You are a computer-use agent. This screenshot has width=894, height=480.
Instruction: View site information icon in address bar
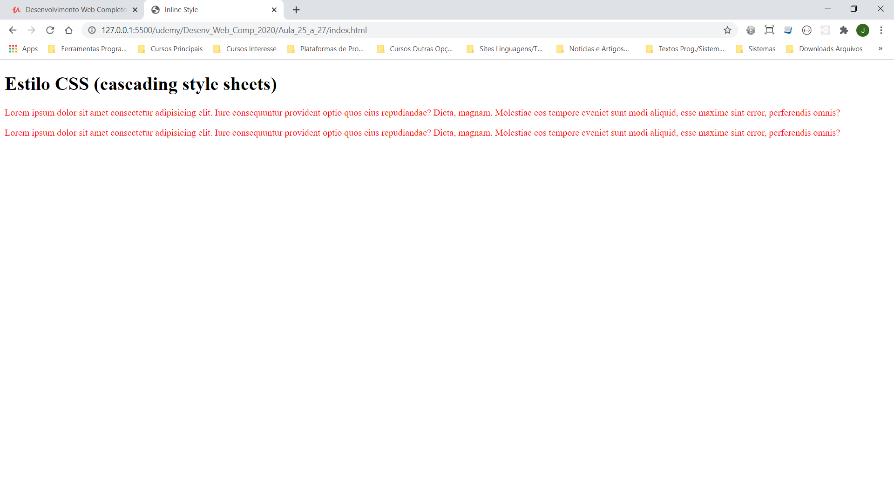pyautogui.click(x=92, y=30)
